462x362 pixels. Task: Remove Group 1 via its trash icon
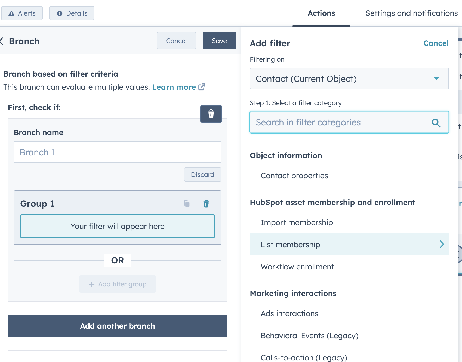206,204
